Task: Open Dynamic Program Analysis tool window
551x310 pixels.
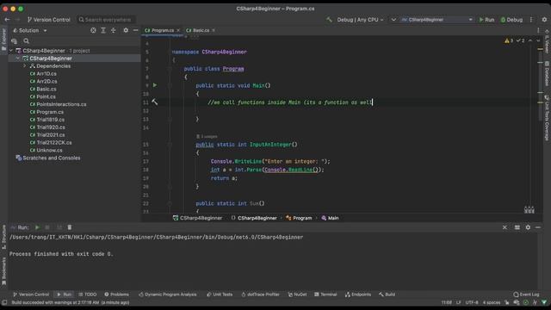Action: (x=168, y=294)
